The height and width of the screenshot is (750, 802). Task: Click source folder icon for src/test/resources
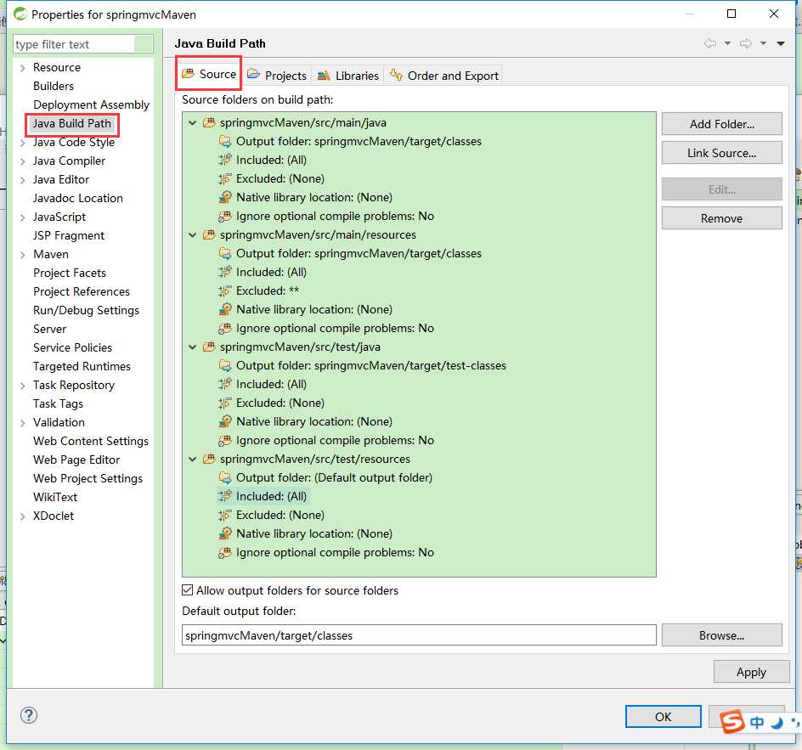(x=209, y=459)
